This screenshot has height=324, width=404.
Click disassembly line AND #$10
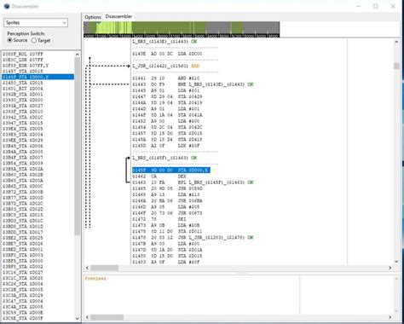[165, 78]
